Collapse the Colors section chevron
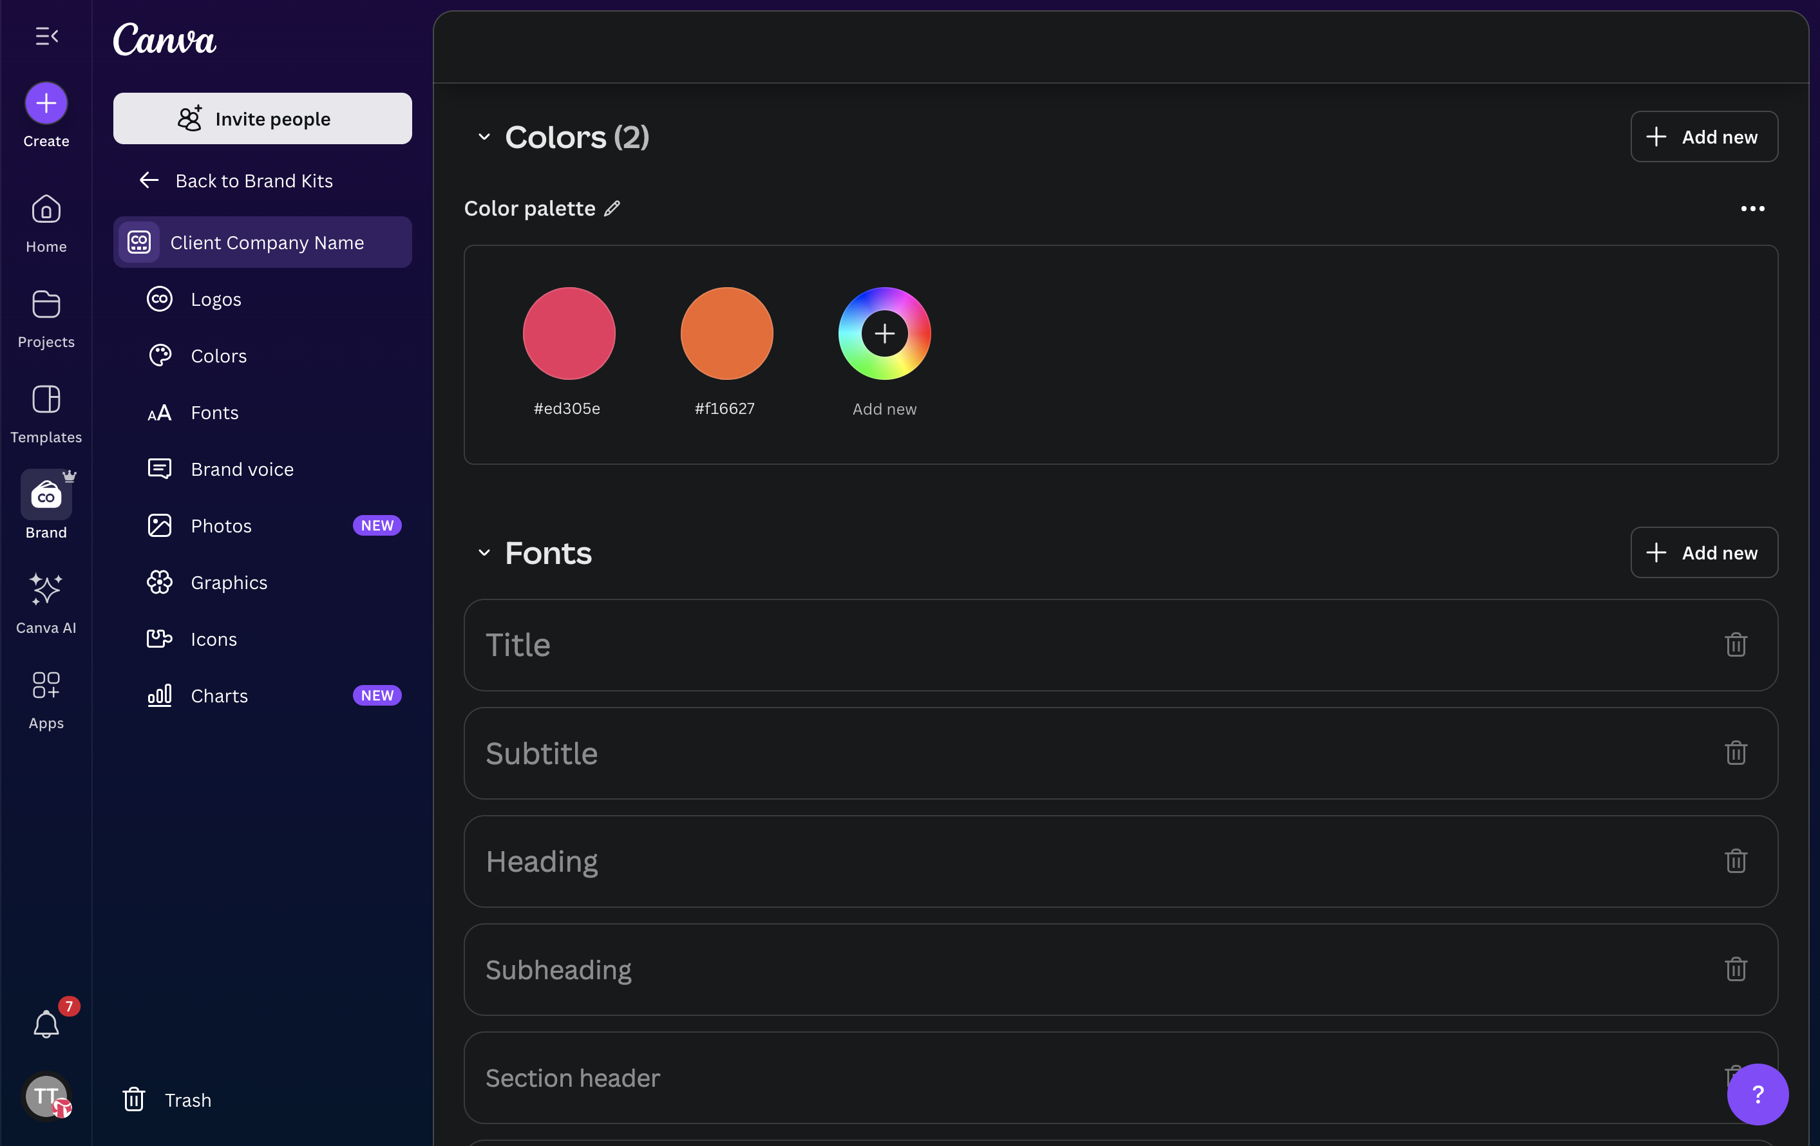 [484, 138]
